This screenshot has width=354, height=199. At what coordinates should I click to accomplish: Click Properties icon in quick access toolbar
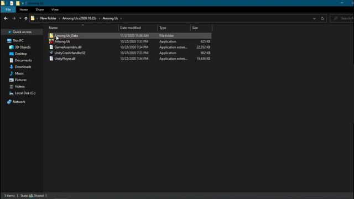12,3
